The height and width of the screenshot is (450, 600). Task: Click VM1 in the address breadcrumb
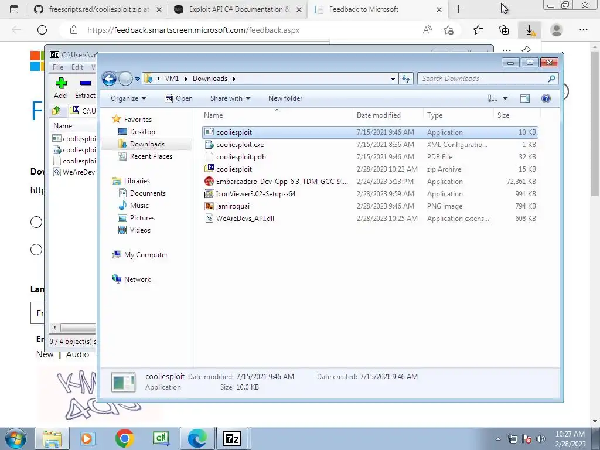[x=172, y=79]
